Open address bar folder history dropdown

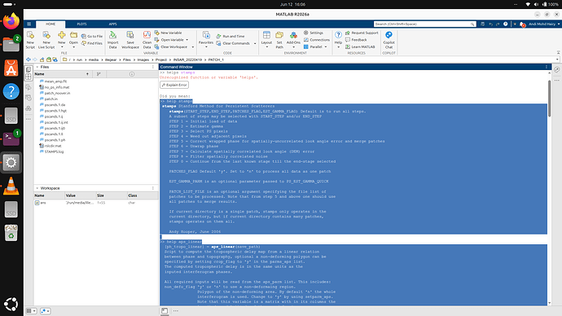pos(557,59)
